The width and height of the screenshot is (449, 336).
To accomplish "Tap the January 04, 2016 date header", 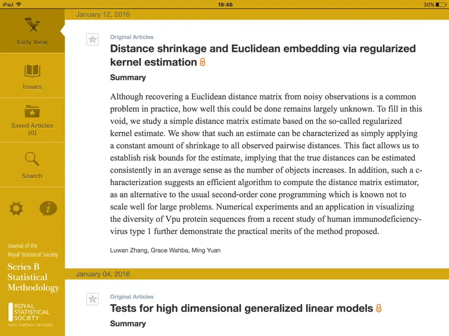I will coord(103,274).
